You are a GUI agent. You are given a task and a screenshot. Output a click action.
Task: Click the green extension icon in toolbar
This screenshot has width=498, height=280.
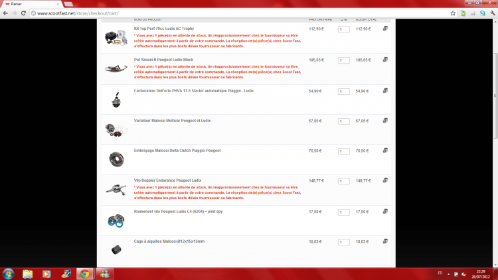tap(463, 13)
